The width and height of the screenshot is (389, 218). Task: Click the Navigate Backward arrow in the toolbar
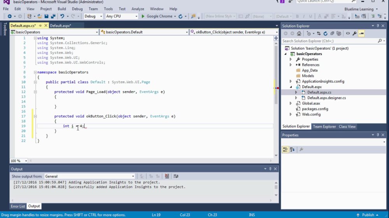(9, 16)
